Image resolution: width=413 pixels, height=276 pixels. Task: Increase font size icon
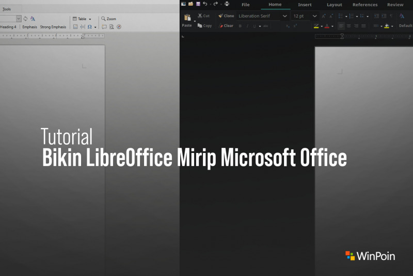[324, 16]
